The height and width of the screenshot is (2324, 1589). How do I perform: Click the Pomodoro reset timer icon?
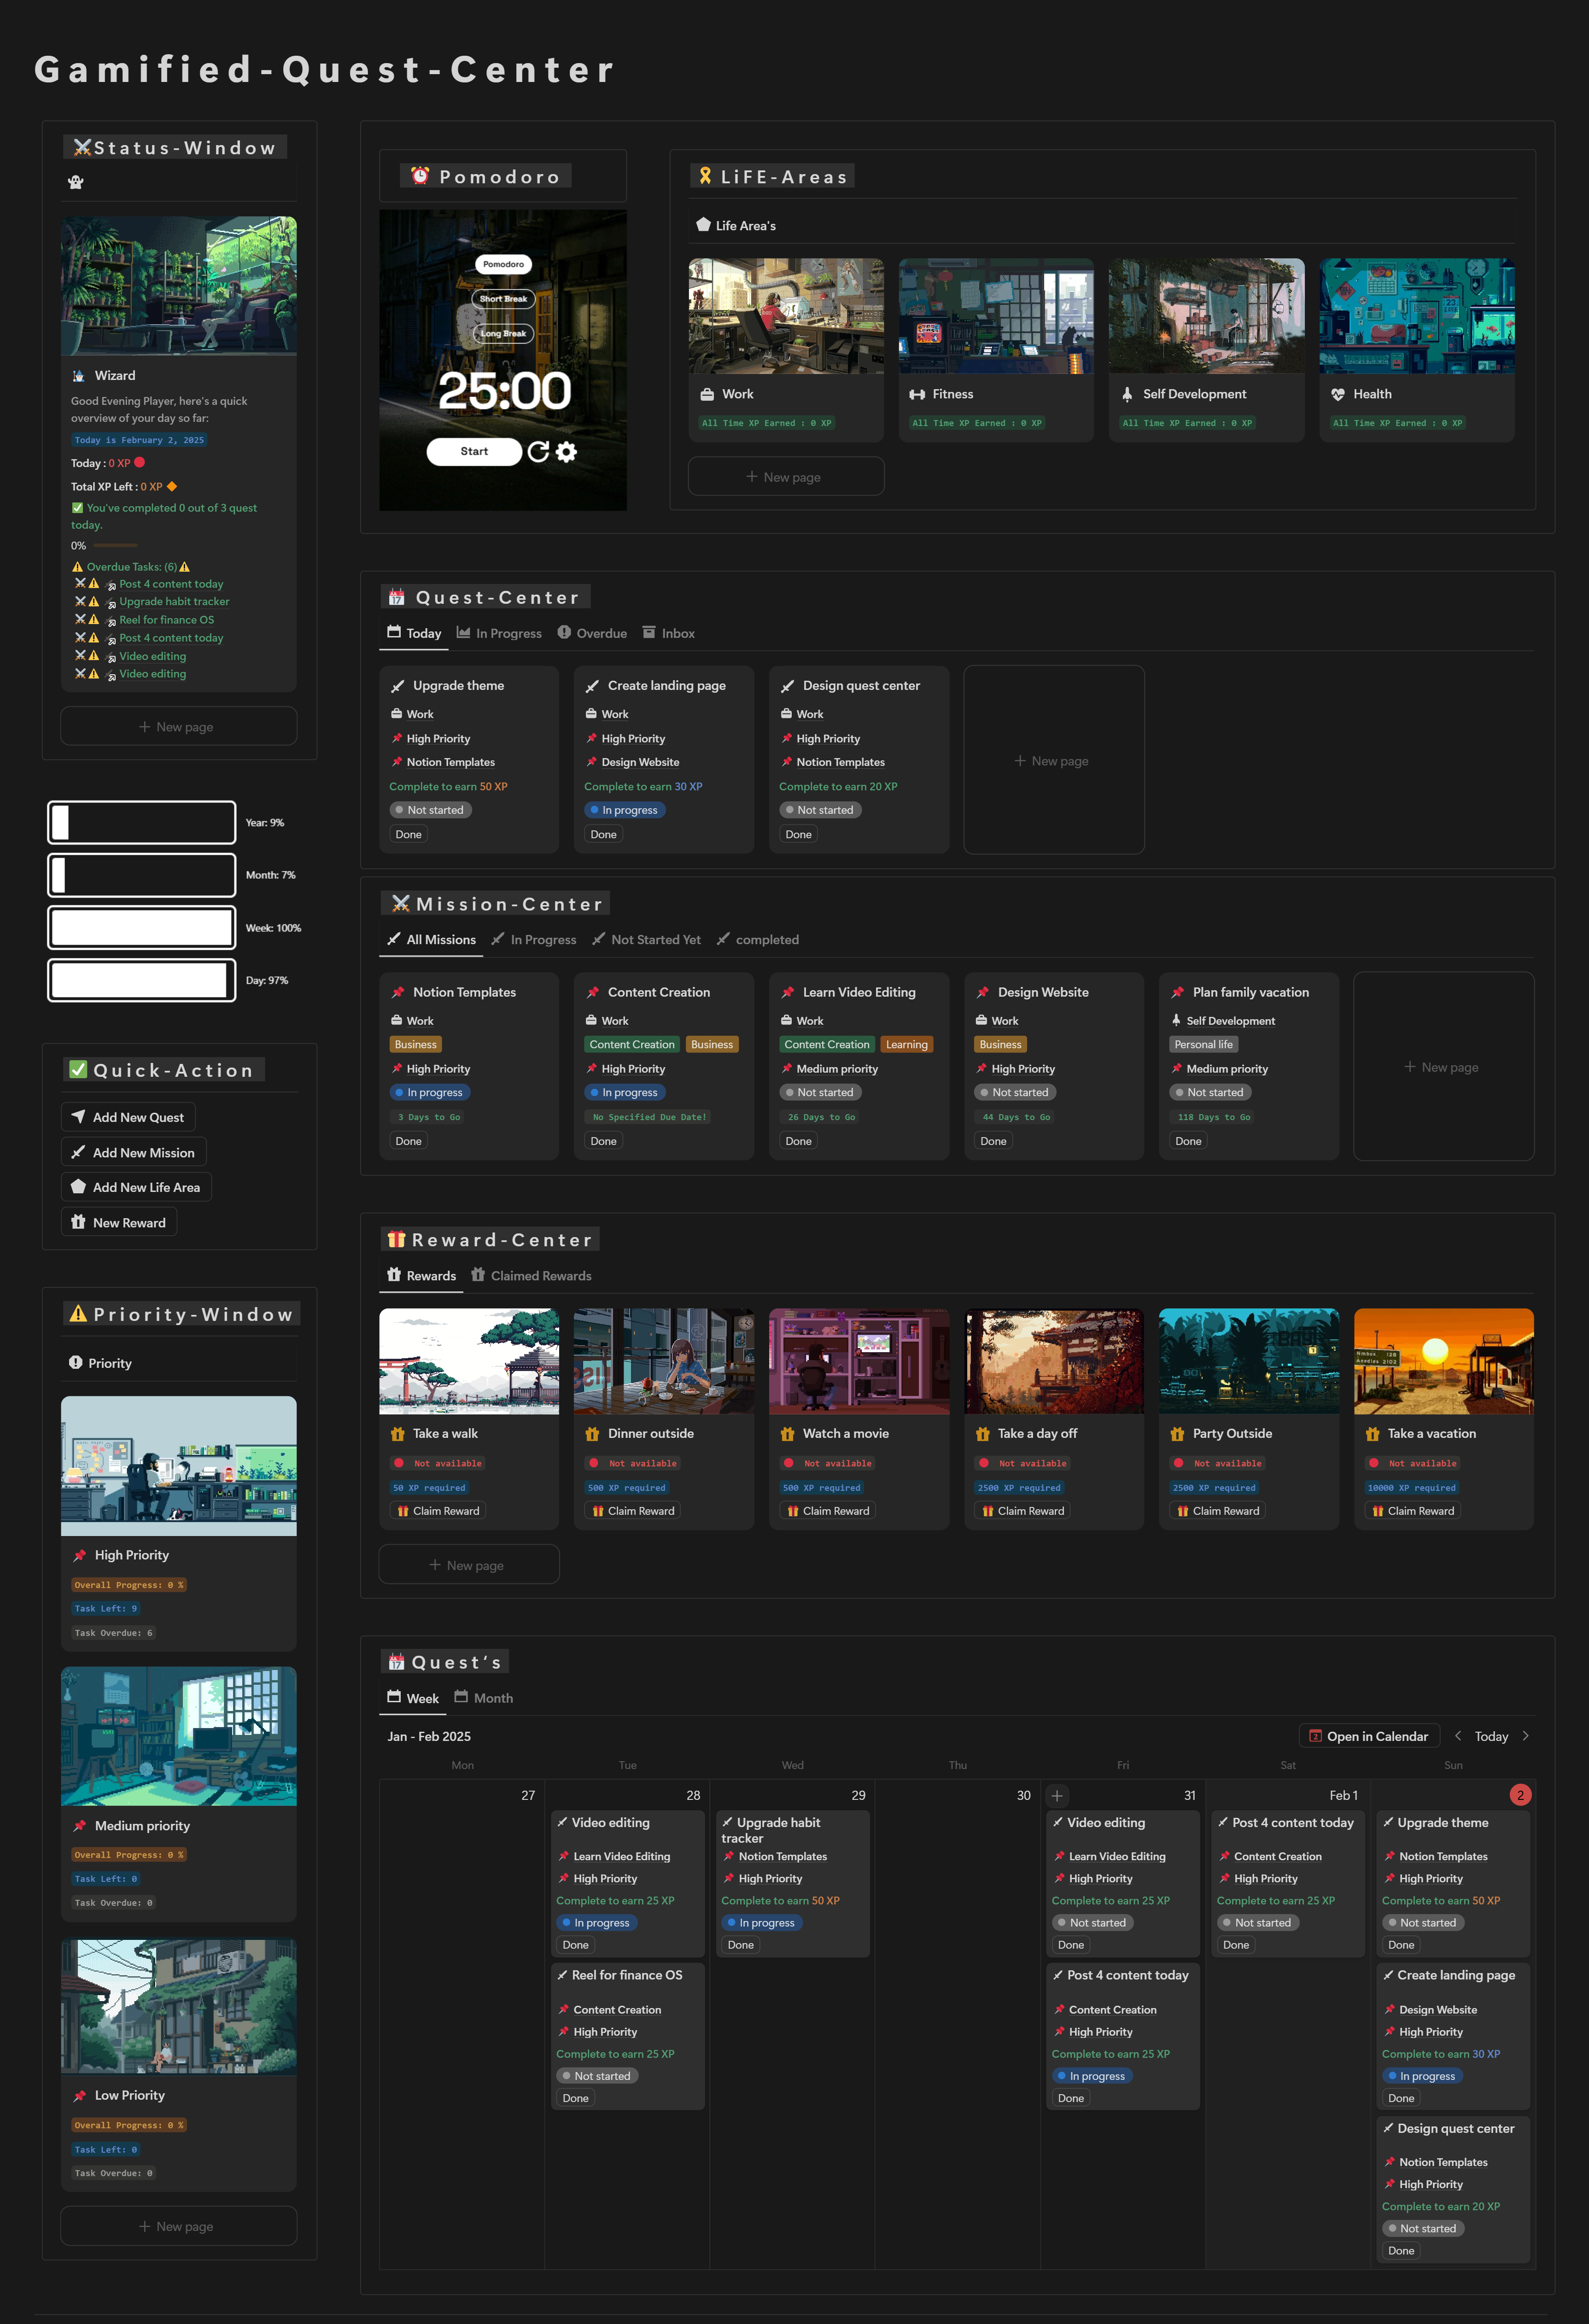point(538,452)
